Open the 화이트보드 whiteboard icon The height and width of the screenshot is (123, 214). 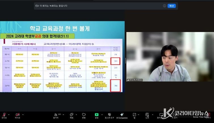click(x=161, y=115)
